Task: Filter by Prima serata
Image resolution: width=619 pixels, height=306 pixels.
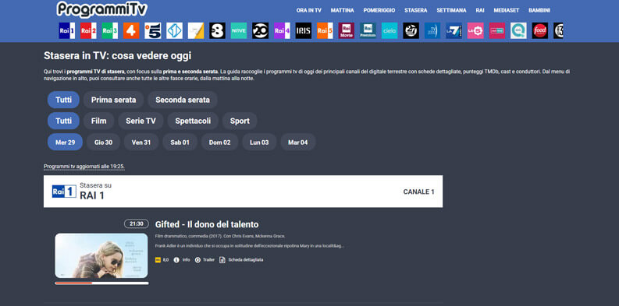Action: coord(114,100)
